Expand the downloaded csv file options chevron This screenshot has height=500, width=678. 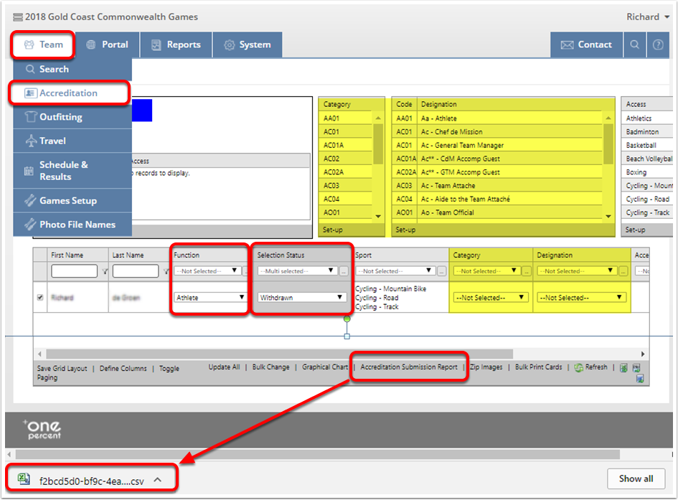tap(158, 480)
